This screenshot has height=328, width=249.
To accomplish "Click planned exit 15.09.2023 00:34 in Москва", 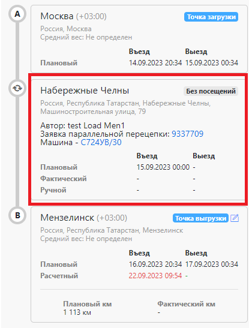I will tap(212, 63).
